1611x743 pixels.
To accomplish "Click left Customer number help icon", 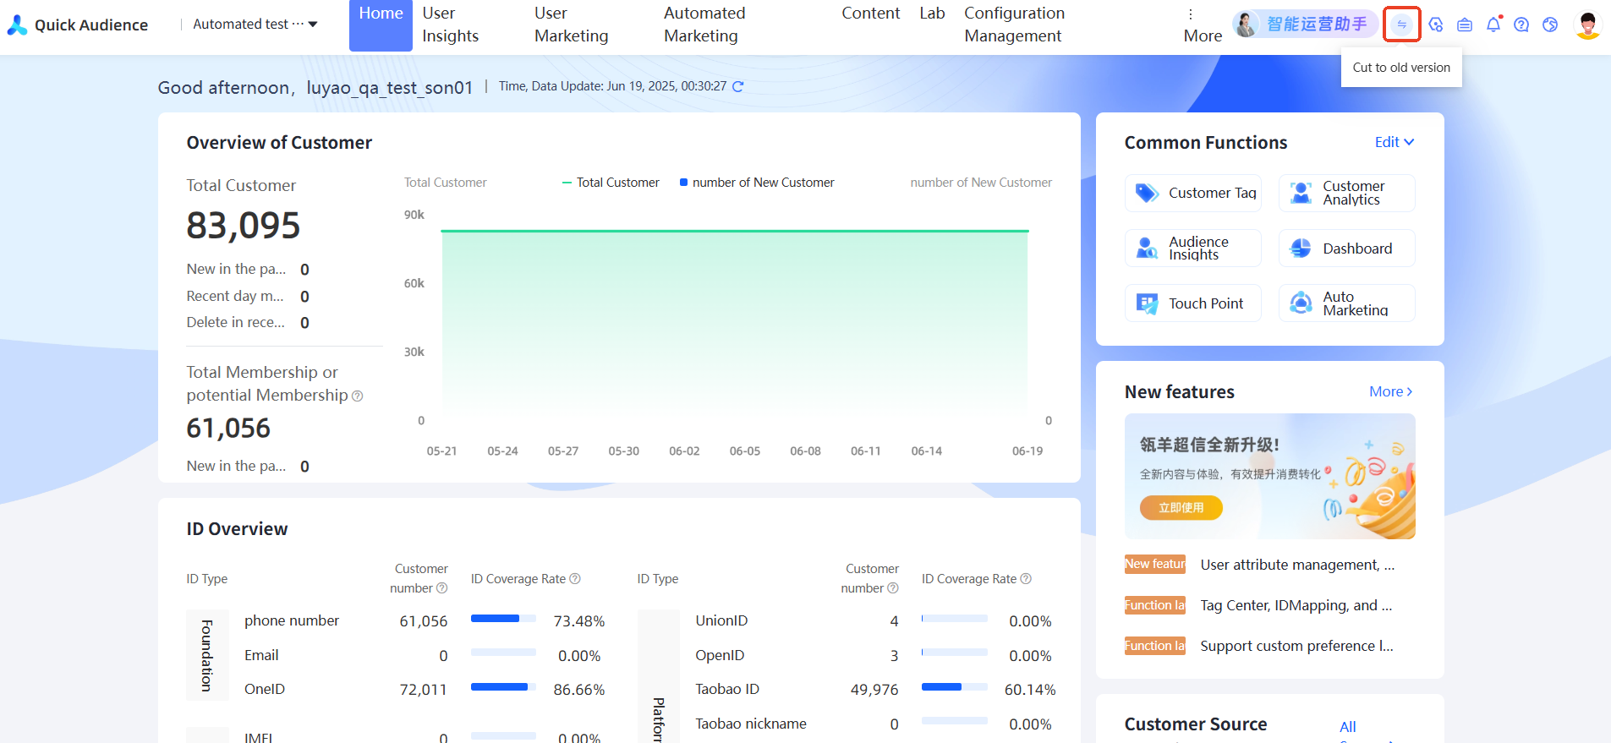I will coord(441,588).
